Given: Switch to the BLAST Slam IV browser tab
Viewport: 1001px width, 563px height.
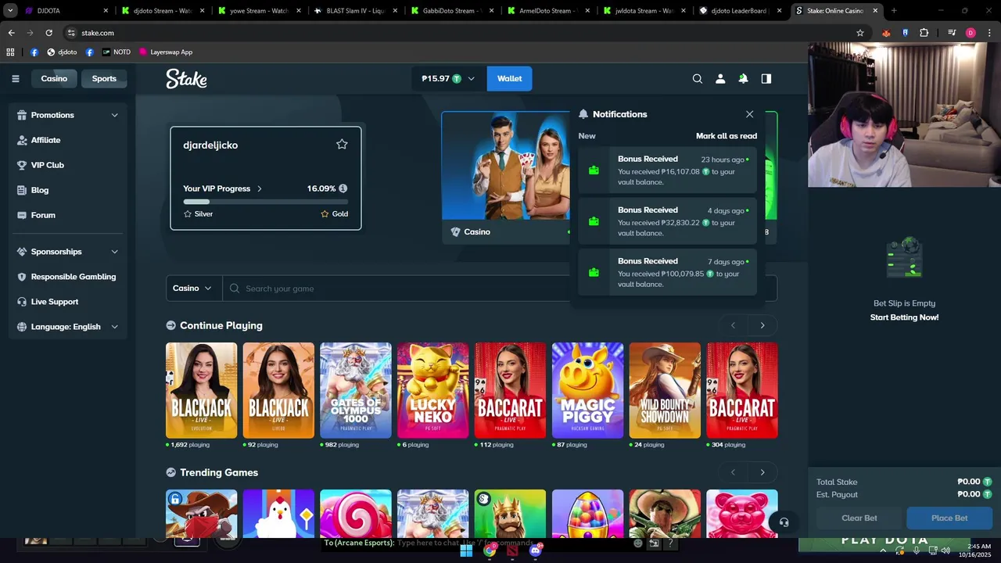Looking at the screenshot, I should point(356,11).
